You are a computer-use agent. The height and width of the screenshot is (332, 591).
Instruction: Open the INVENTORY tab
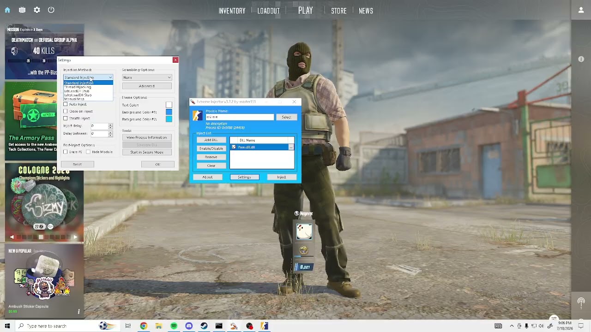pos(232,11)
